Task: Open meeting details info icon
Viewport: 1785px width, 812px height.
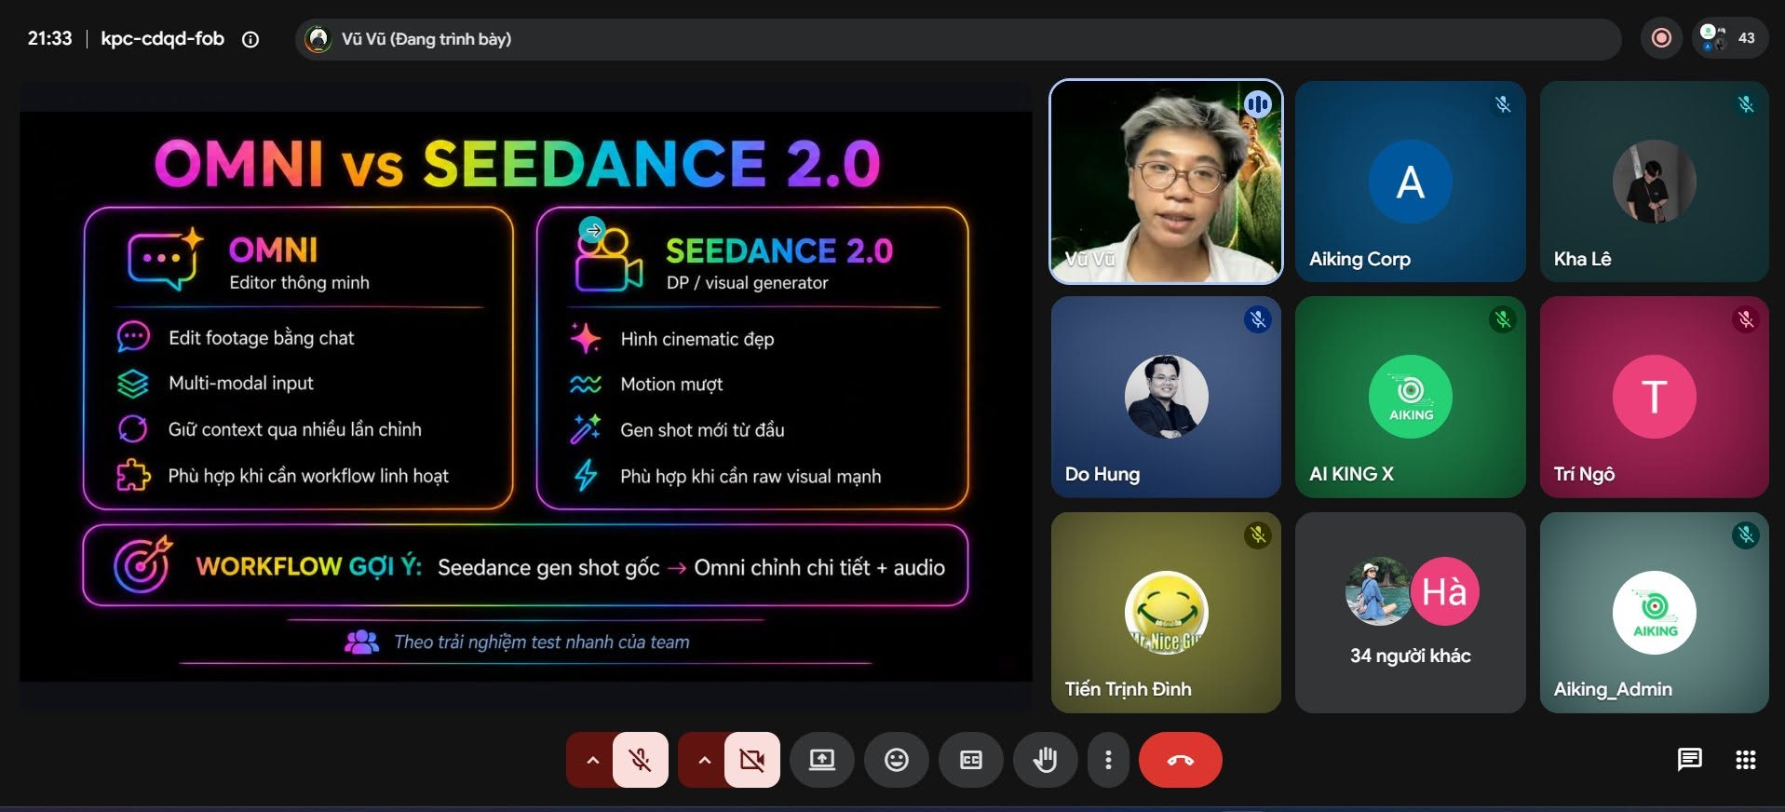Action: (x=250, y=39)
